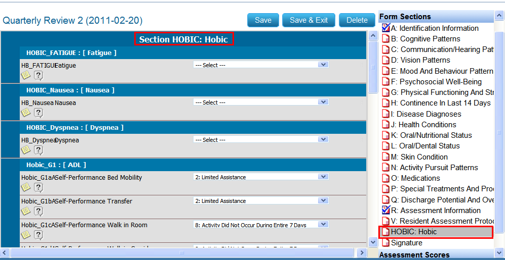Viewport: 505px width, 260px height.
Task: Go to L: Oral/Dental Status section
Action: point(425,146)
